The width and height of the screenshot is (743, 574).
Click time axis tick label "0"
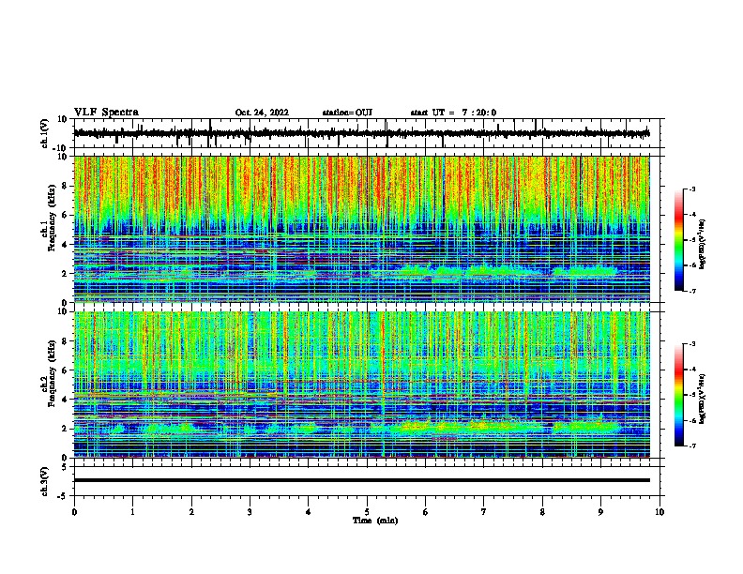tap(74, 512)
